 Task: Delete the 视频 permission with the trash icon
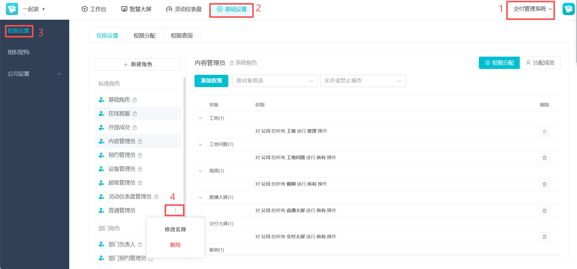[x=545, y=184]
